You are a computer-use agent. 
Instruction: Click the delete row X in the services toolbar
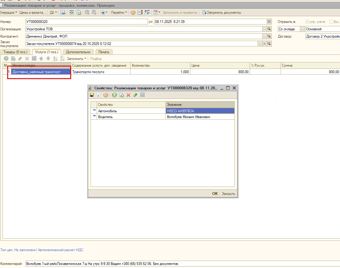(27, 58)
